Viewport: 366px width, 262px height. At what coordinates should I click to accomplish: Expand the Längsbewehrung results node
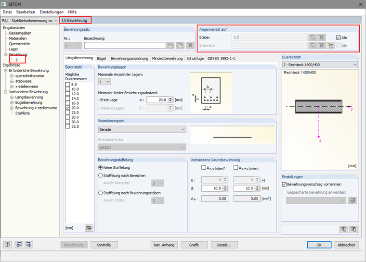(12, 97)
